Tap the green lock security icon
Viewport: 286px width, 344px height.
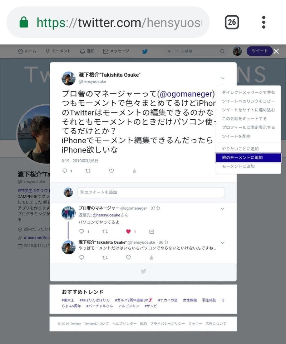click(x=24, y=22)
